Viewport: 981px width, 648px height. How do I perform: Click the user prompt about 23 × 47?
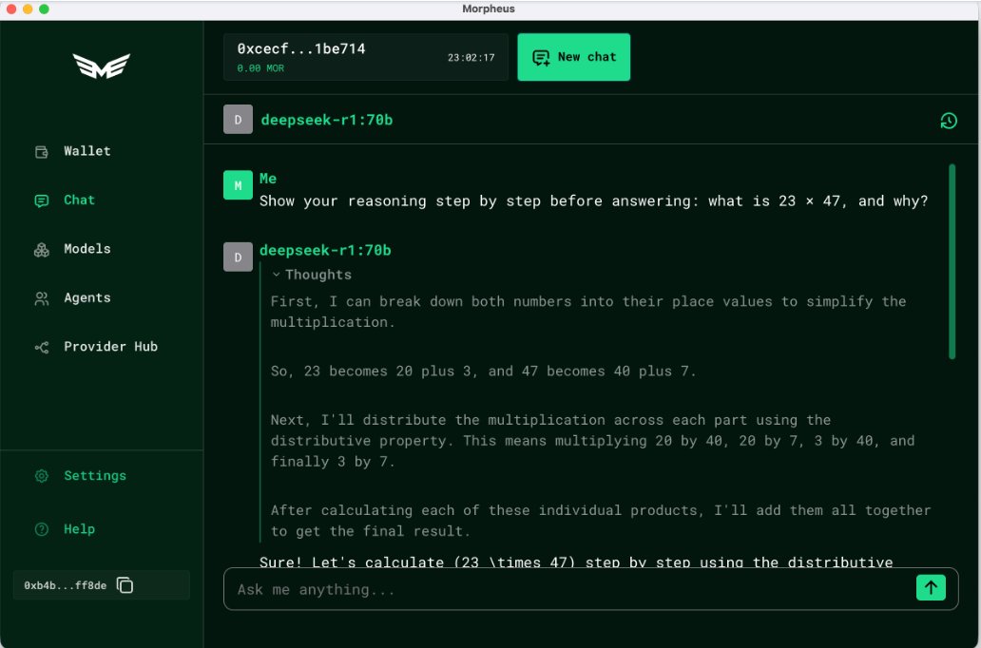point(594,200)
